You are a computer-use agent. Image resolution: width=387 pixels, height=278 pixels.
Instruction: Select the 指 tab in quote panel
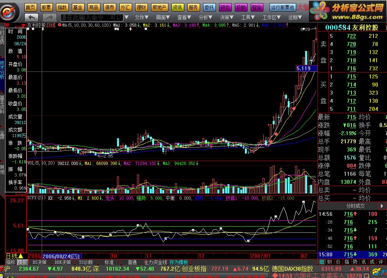pos(347,262)
